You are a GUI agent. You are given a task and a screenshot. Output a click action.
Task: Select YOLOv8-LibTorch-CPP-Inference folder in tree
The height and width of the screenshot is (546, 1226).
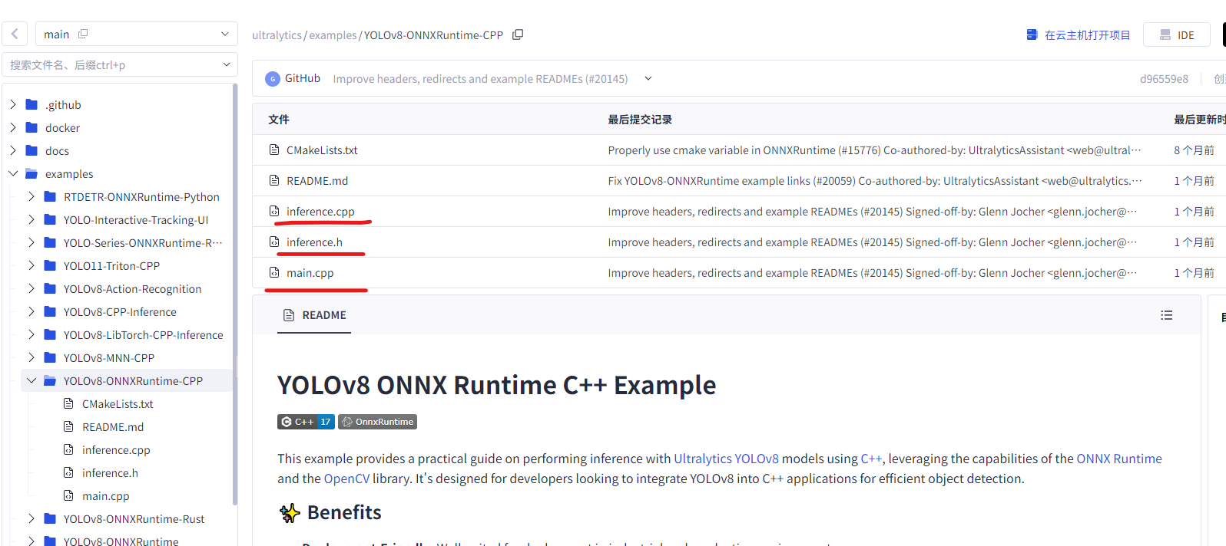[x=144, y=335]
